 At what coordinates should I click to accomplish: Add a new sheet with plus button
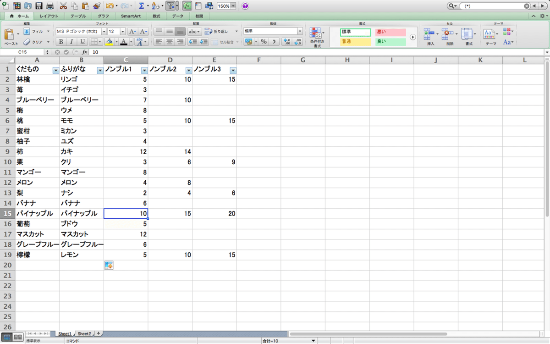tap(98, 333)
